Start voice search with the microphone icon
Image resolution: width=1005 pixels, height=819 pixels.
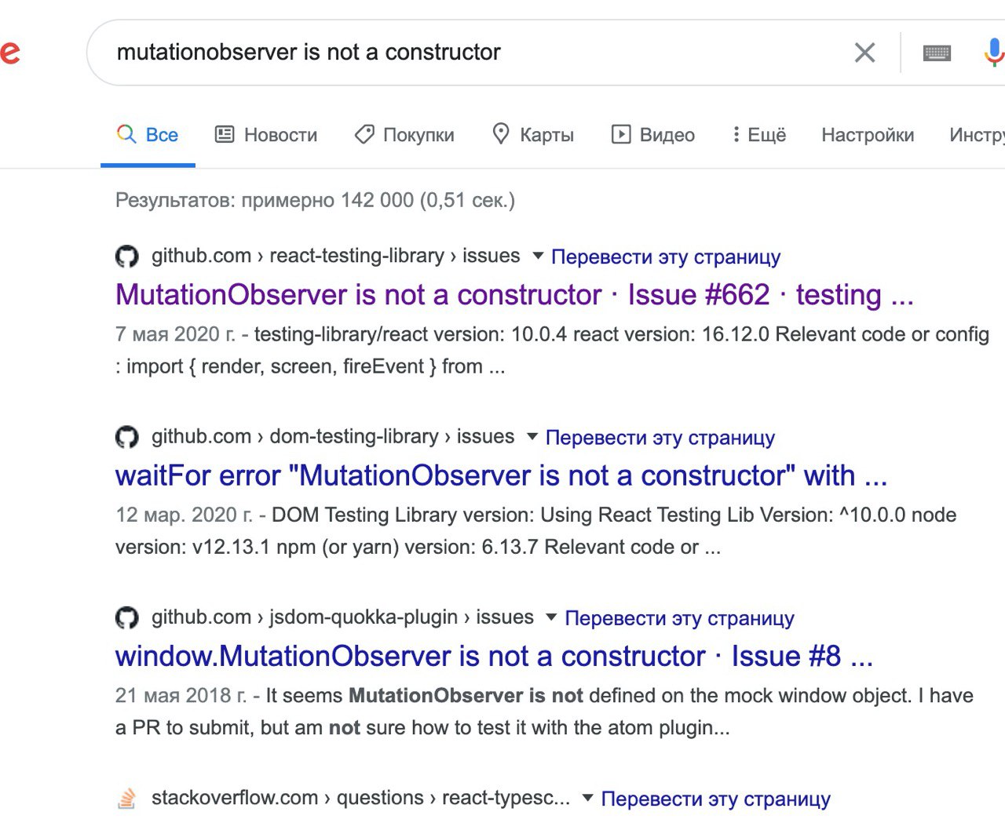pyautogui.click(x=993, y=53)
